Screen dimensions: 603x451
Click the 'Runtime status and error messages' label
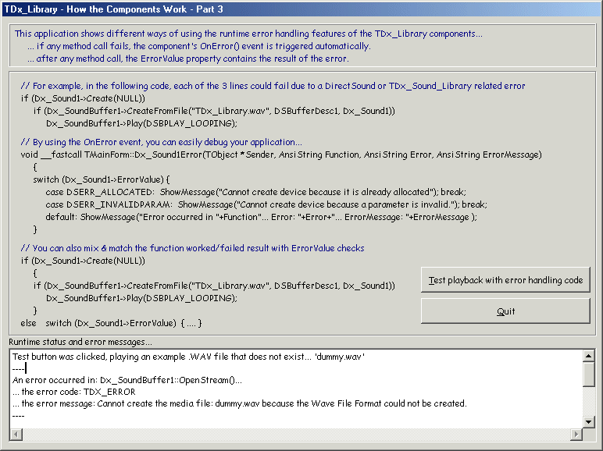tap(80, 342)
